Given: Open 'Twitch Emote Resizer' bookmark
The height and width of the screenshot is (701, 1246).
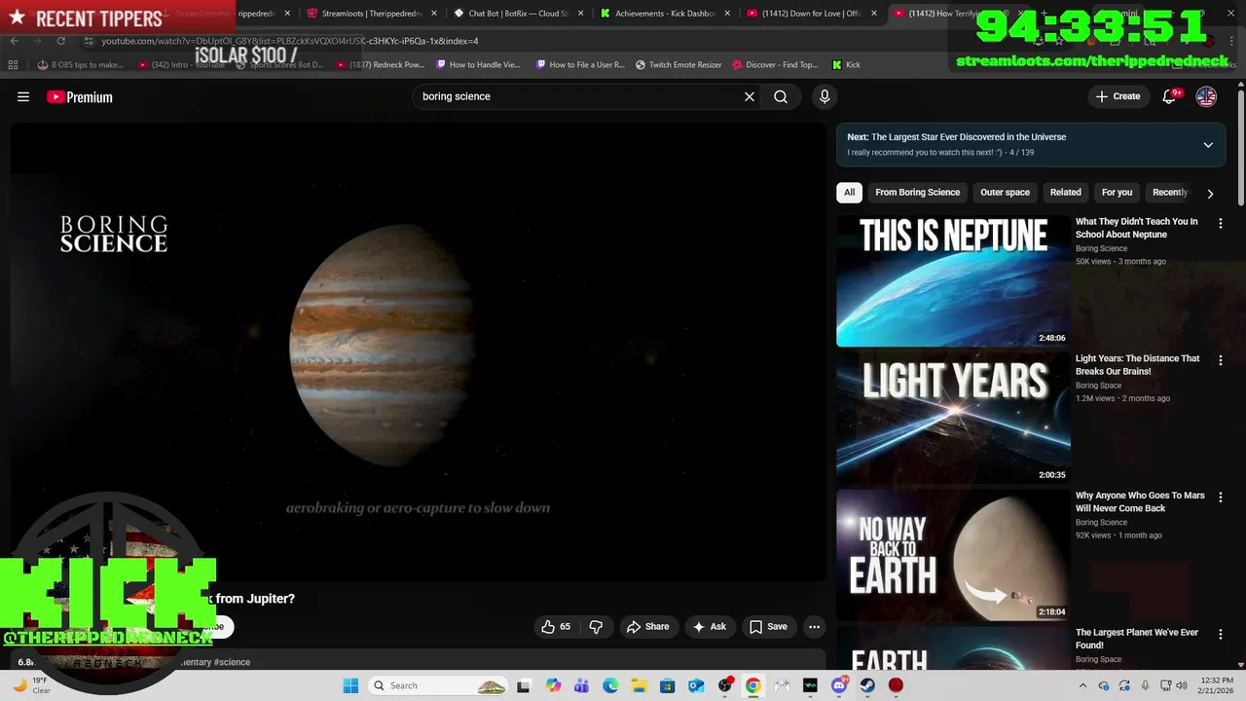Looking at the screenshot, I should tap(678, 65).
